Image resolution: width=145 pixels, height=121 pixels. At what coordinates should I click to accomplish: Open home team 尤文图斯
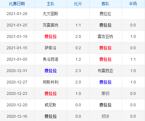[50, 14]
